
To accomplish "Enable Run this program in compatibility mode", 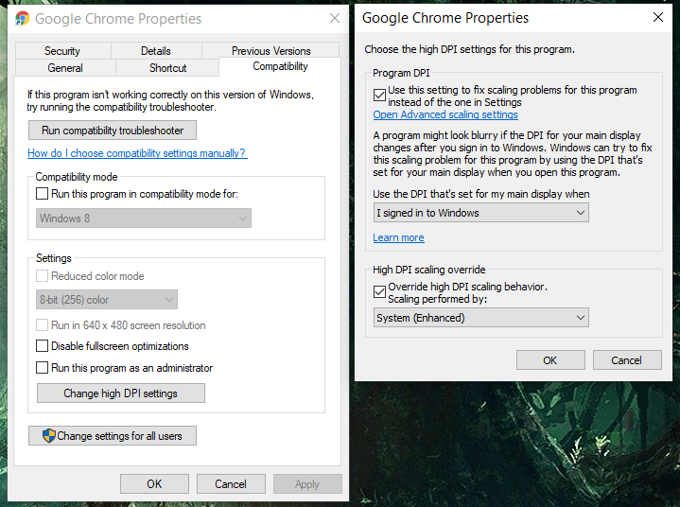I will [42, 193].
